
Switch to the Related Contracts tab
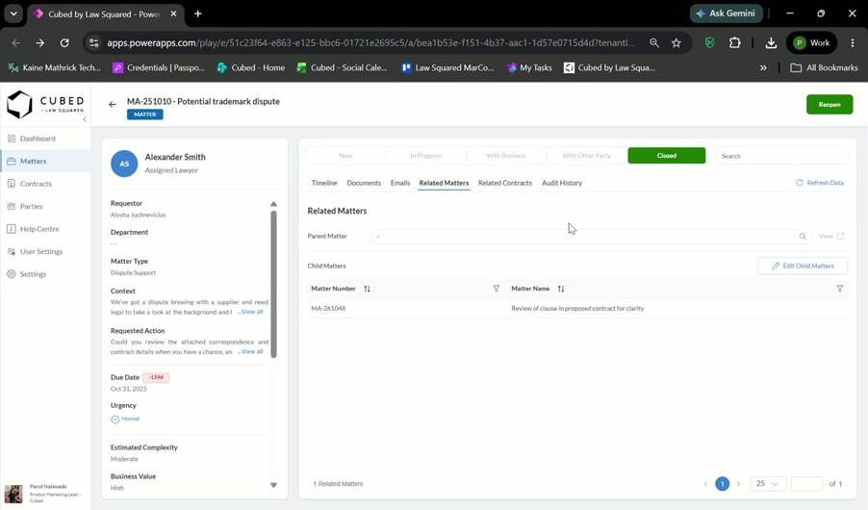pyautogui.click(x=505, y=183)
